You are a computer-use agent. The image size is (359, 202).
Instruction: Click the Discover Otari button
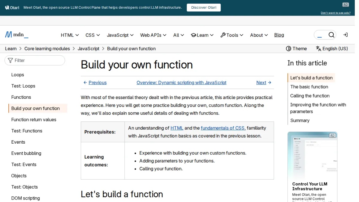point(204,7)
